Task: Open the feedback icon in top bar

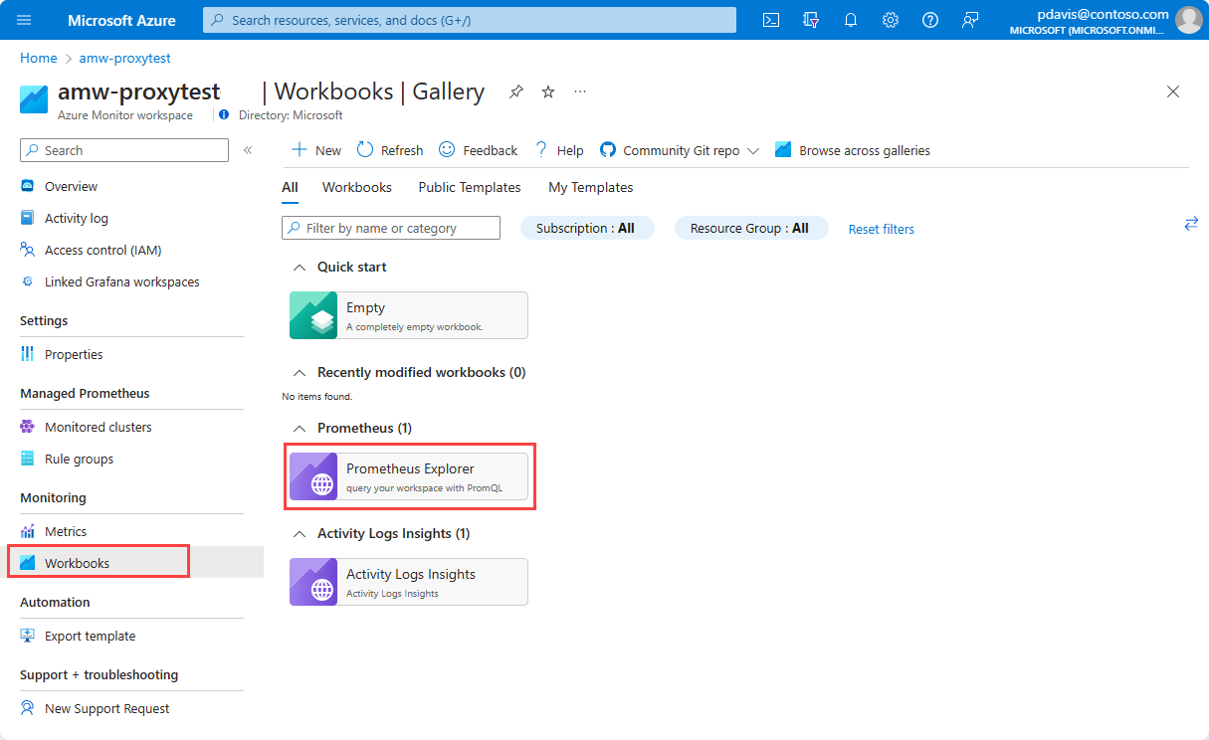Action: click(970, 20)
